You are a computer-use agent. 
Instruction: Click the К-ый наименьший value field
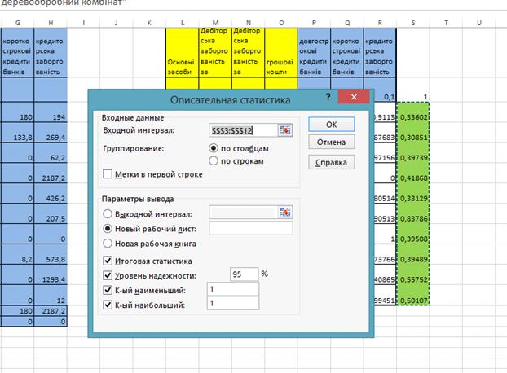tap(233, 289)
